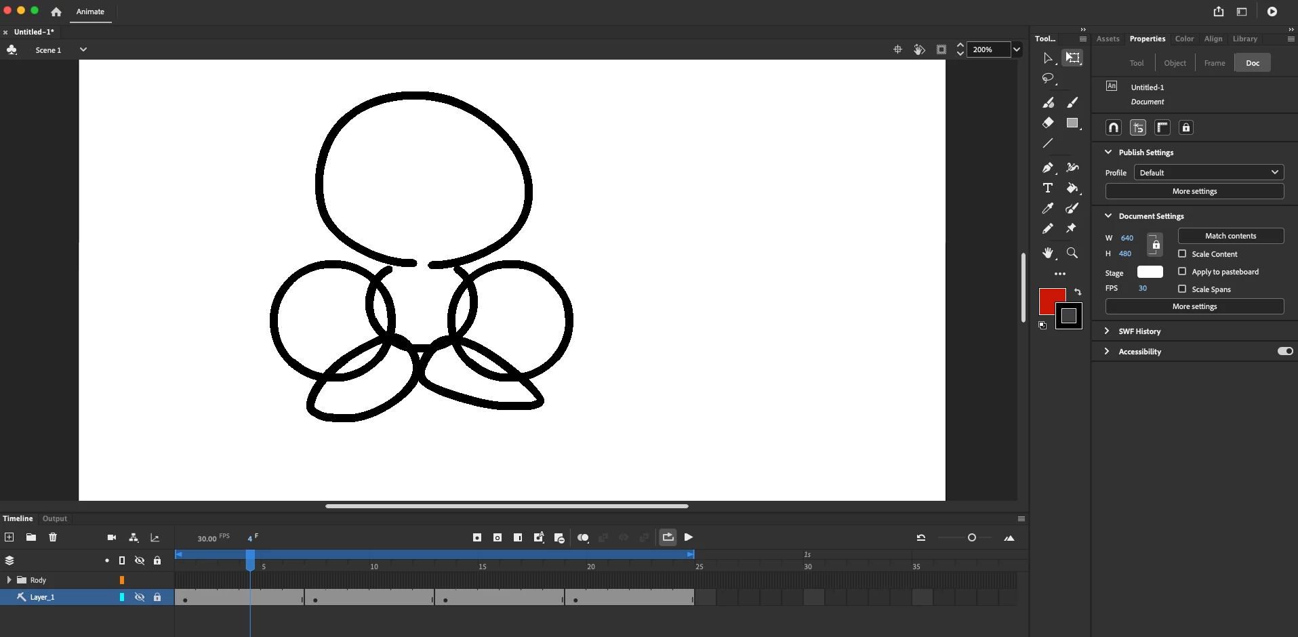
Task: Insert a blank keyframe
Action: point(498,537)
